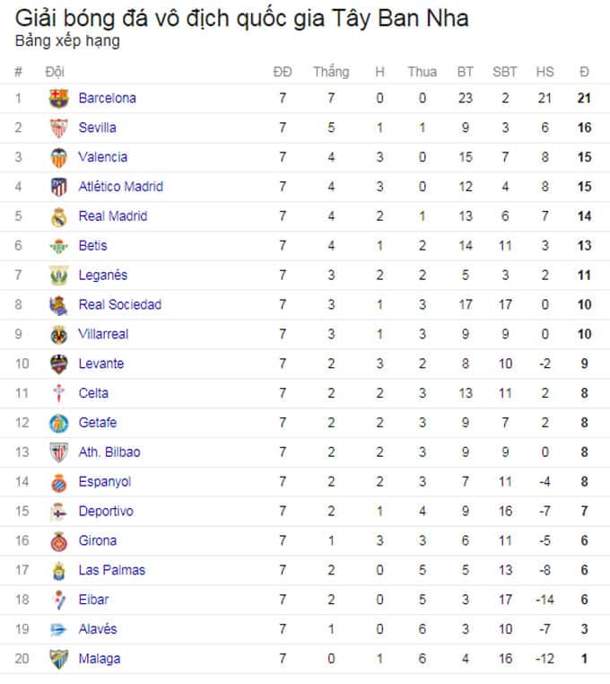This screenshot has height=684, width=610.
Task: Click the Espanyol crest icon
Action: [x=59, y=482]
